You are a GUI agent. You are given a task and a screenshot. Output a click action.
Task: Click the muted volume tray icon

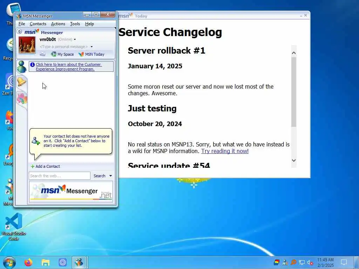coord(310,262)
